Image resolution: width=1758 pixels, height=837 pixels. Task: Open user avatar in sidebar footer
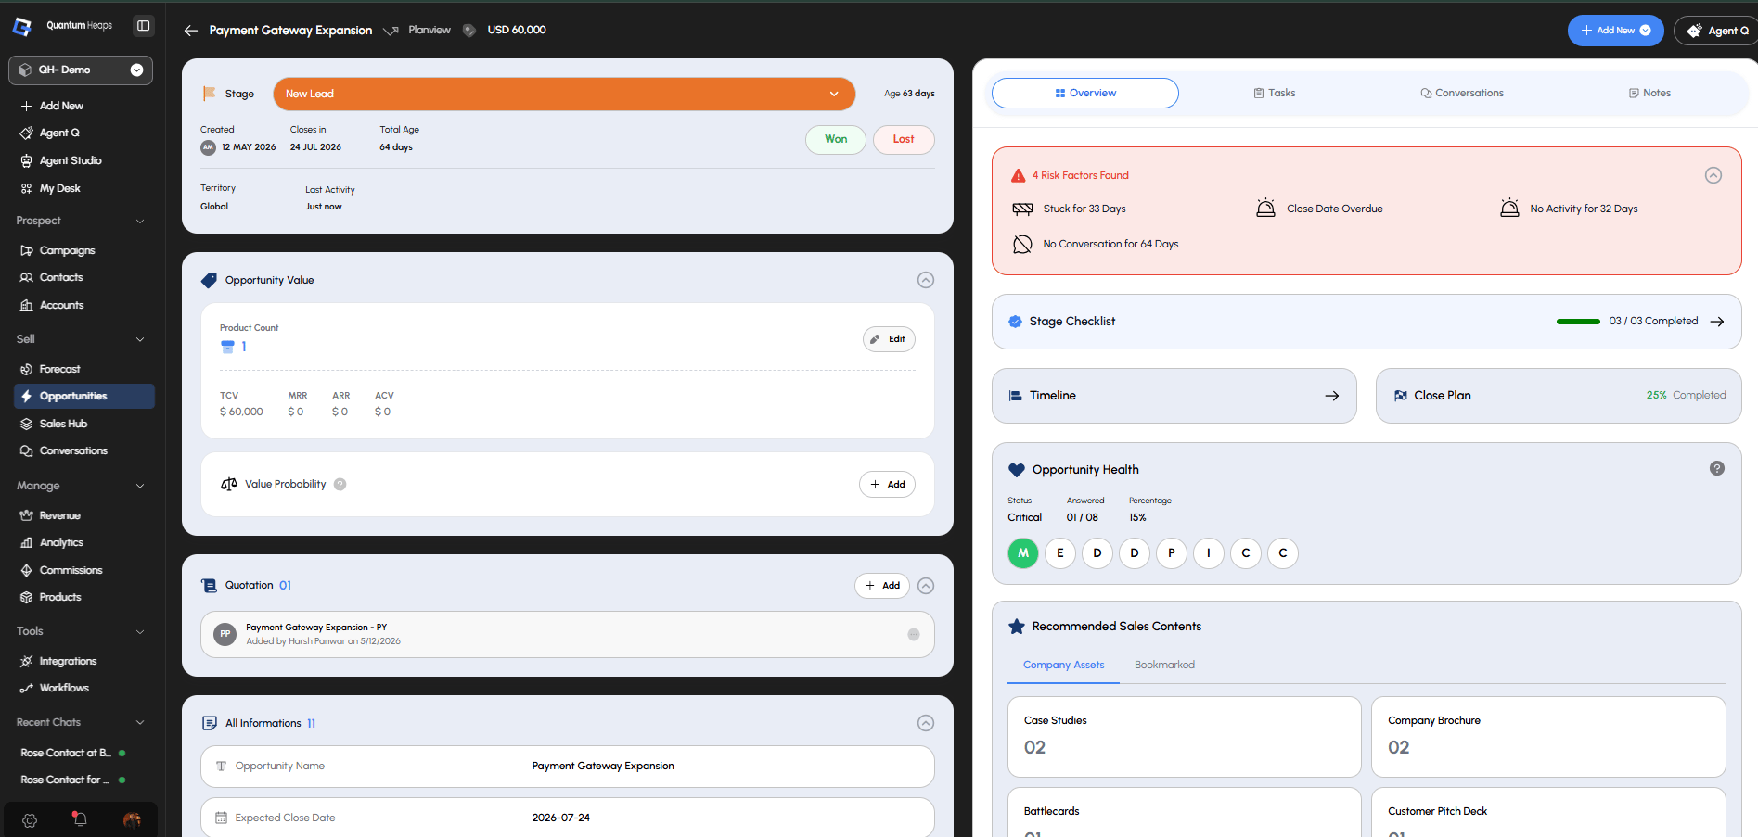pyautogui.click(x=132, y=820)
